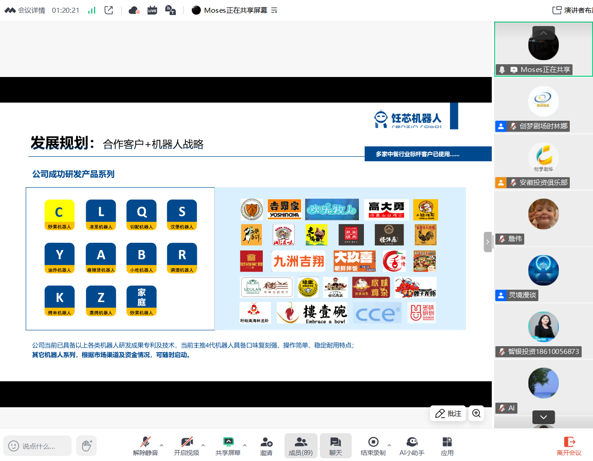
Task: Open meeting details (会议详情)
Action: click(x=25, y=10)
